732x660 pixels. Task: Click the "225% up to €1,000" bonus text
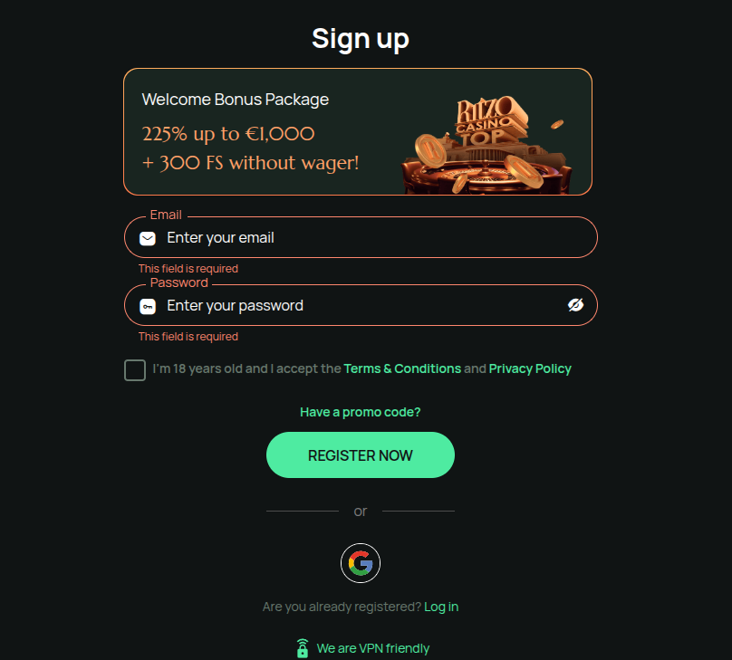(x=228, y=135)
